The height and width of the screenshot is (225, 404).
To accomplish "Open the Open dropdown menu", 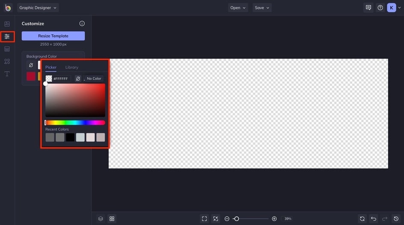I will pyautogui.click(x=238, y=8).
